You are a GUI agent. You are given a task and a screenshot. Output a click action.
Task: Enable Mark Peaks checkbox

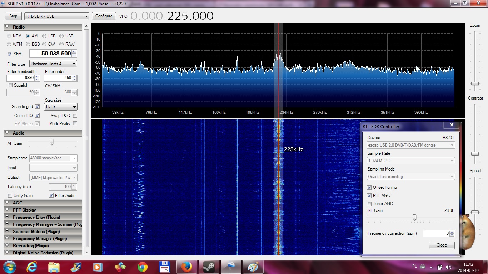click(75, 124)
